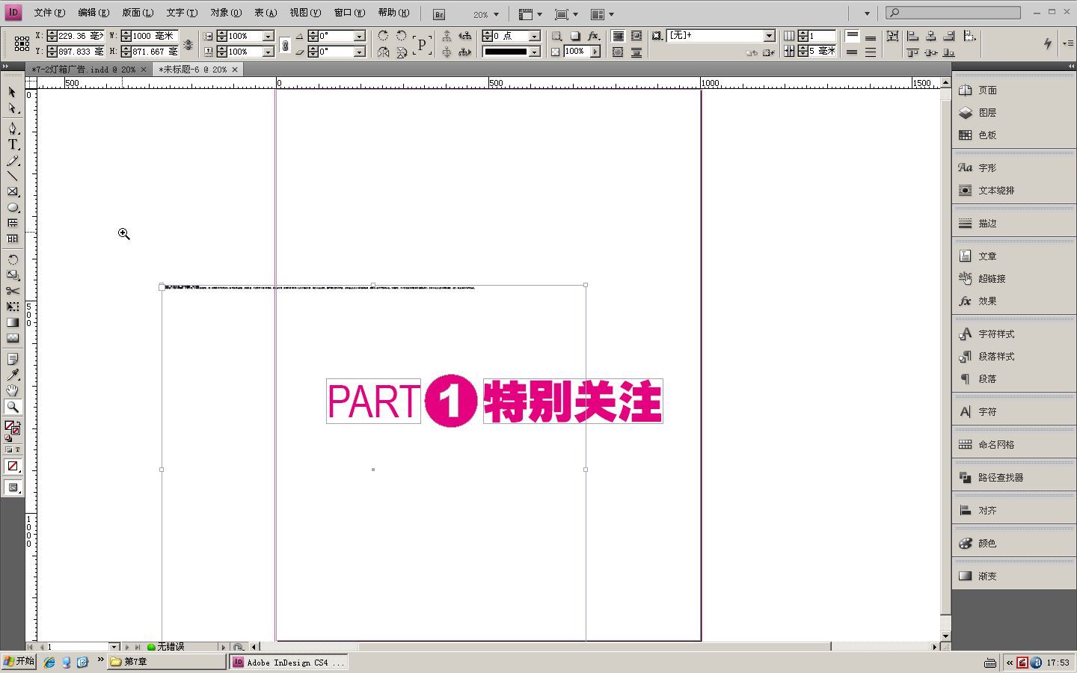Select the Pen tool in the toolbox

[13, 129]
